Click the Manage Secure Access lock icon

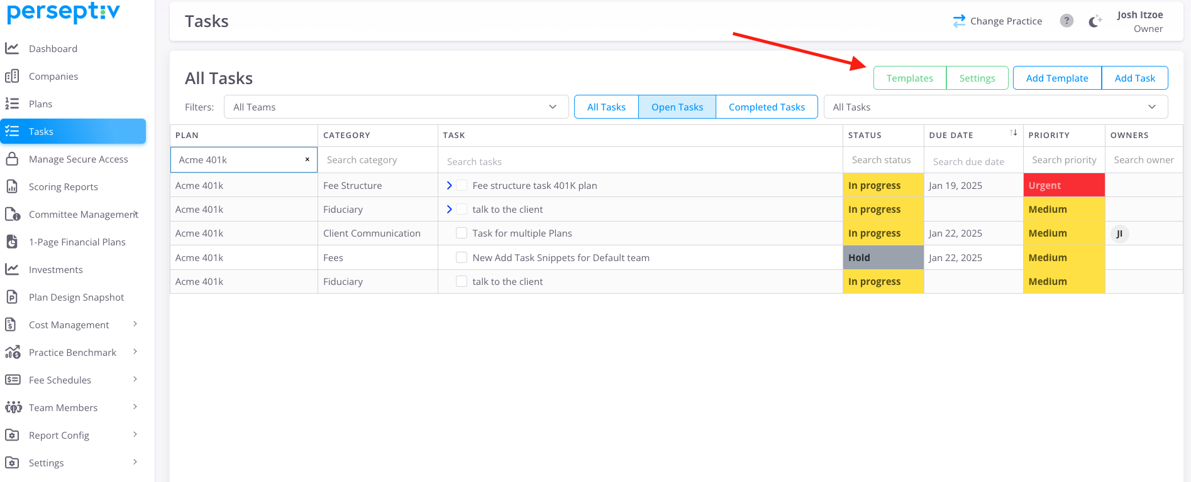12,159
